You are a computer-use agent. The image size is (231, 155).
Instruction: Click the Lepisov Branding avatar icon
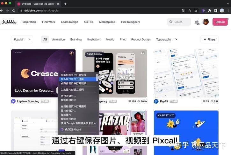pyautogui.click(x=13, y=101)
